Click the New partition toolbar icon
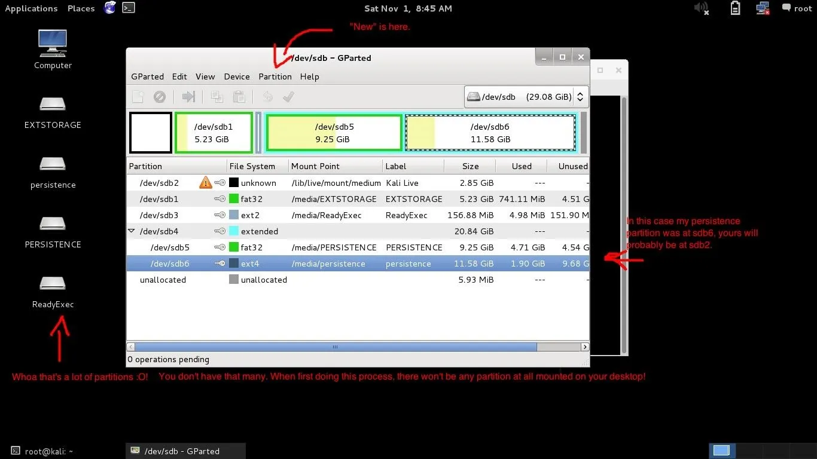 [x=138, y=97]
